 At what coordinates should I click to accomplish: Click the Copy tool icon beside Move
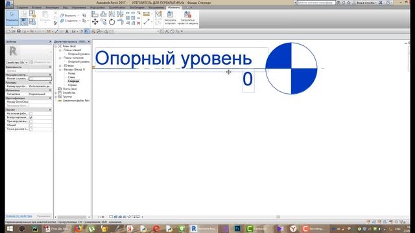point(104,22)
